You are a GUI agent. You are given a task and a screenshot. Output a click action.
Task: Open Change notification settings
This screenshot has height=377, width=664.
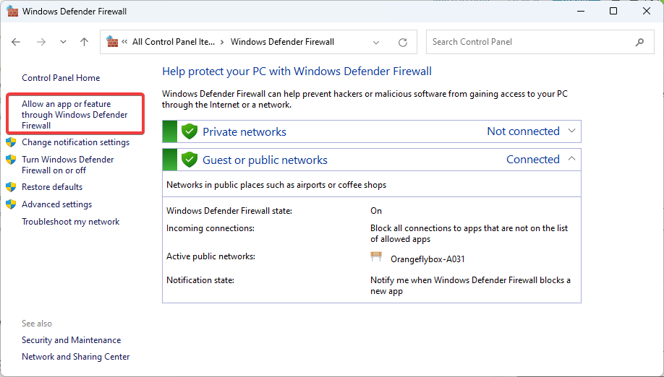click(x=75, y=142)
